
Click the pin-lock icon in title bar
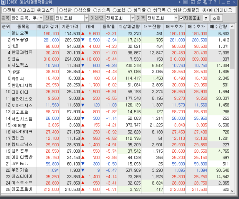205,2
